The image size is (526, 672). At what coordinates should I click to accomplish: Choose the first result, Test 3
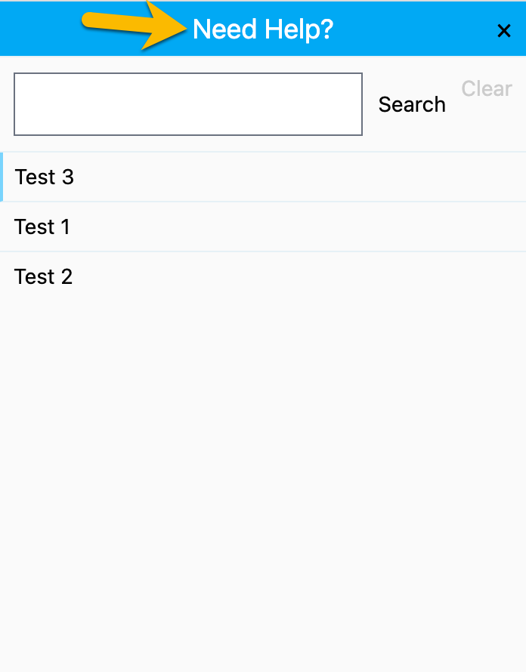[x=45, y=177]
